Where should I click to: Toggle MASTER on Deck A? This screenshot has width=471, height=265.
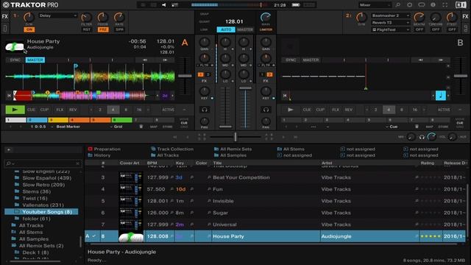pos(35,60)
